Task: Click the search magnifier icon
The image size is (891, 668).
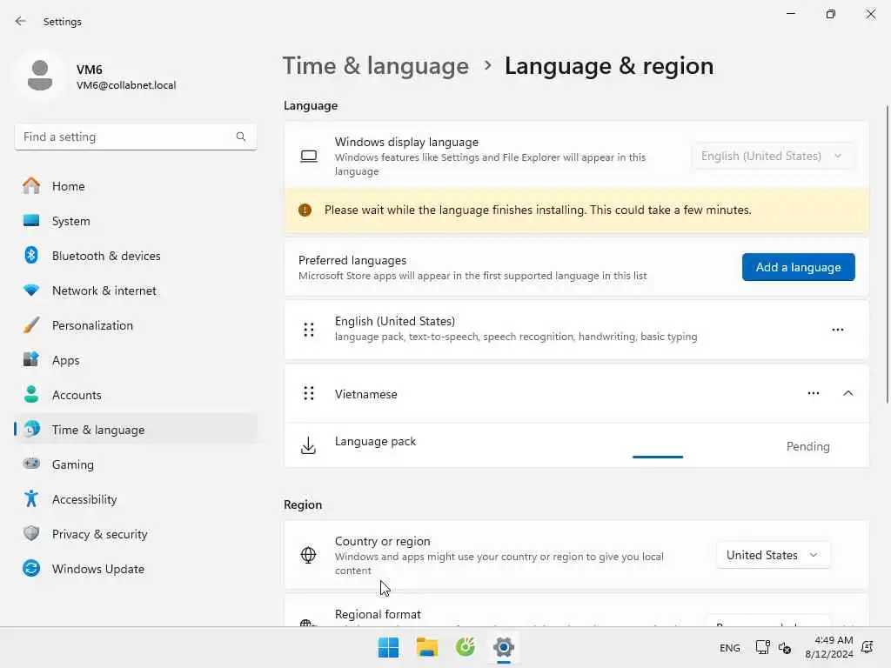Action: point(241,137)
